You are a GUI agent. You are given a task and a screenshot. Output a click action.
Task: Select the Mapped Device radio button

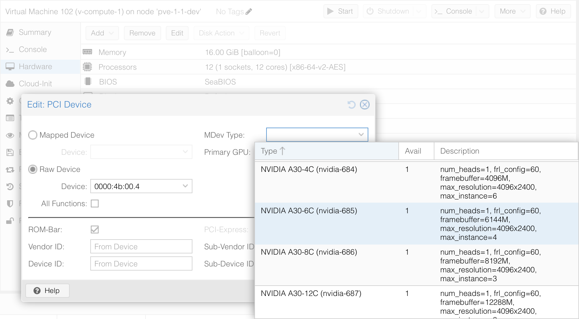click(x=33, y=135)
